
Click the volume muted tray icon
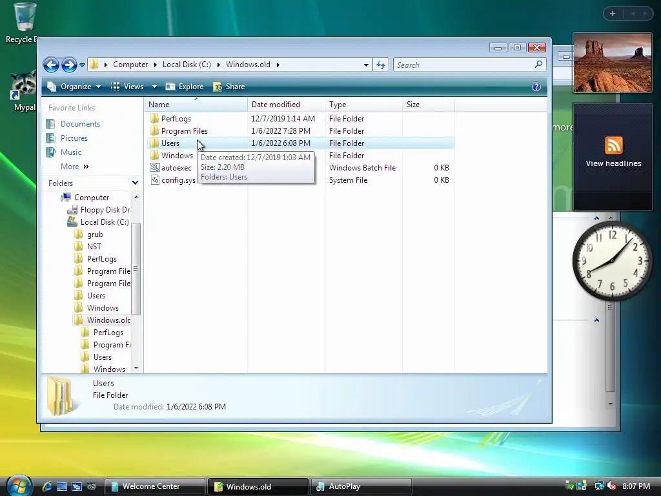tap(611, 486)
